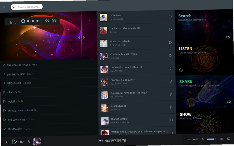The height and width of the screenshot is (146, 234).
Task: Skip to previous track in player bar
Action: tap(7, 142)
